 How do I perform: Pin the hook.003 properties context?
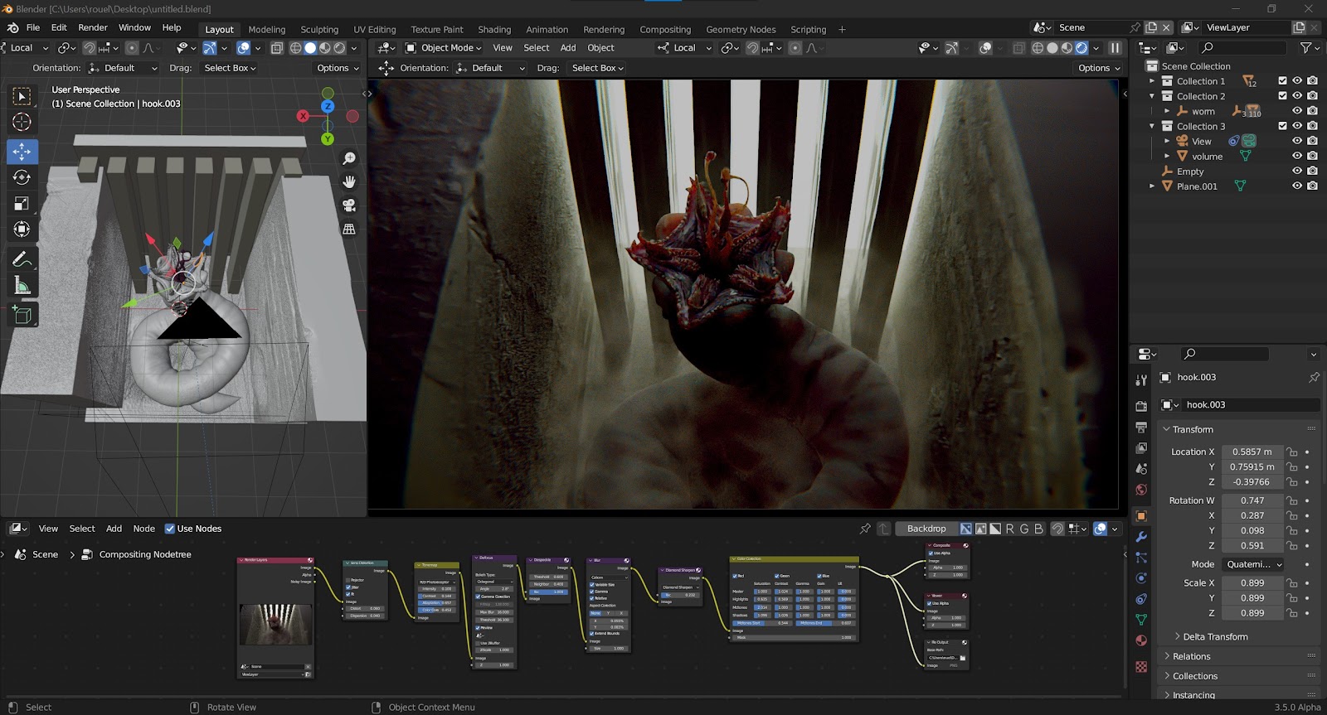tap(1314, 377)
